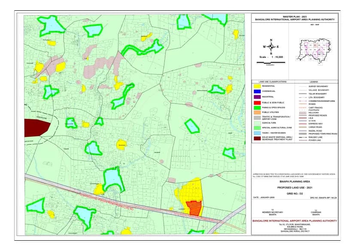355x251 pixels.
Task: Click the Power Line dotted symbol
Action: (303, 140)
